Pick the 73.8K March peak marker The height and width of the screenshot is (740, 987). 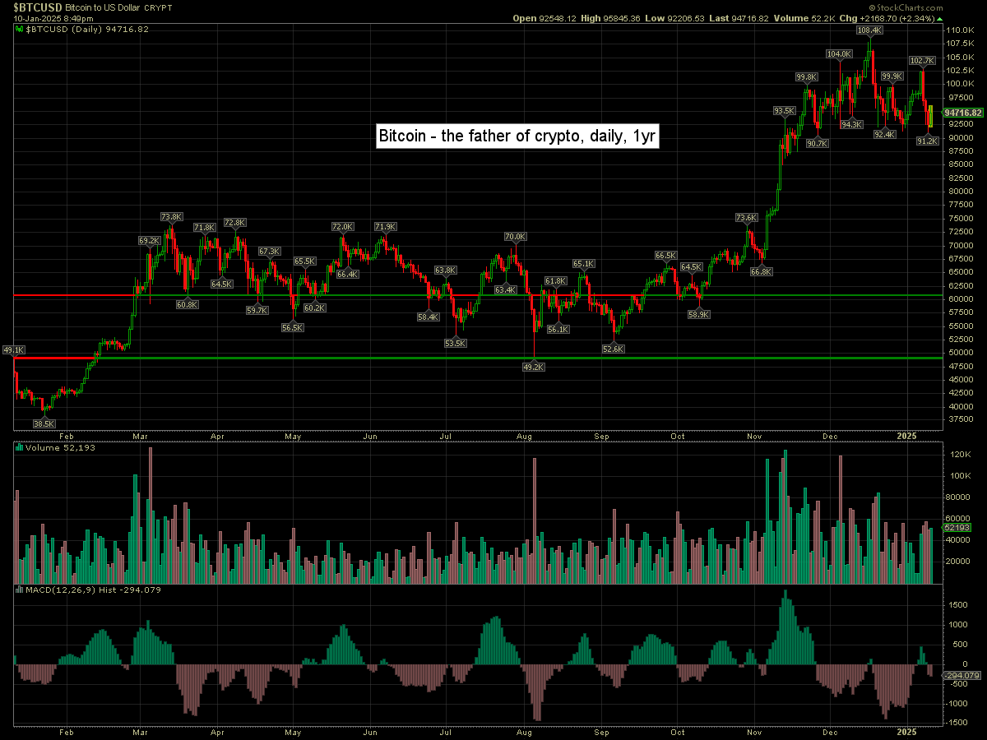(x=171, y=216)
